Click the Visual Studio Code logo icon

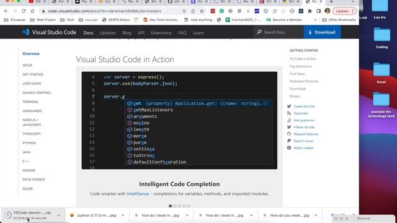coord(25,32)
